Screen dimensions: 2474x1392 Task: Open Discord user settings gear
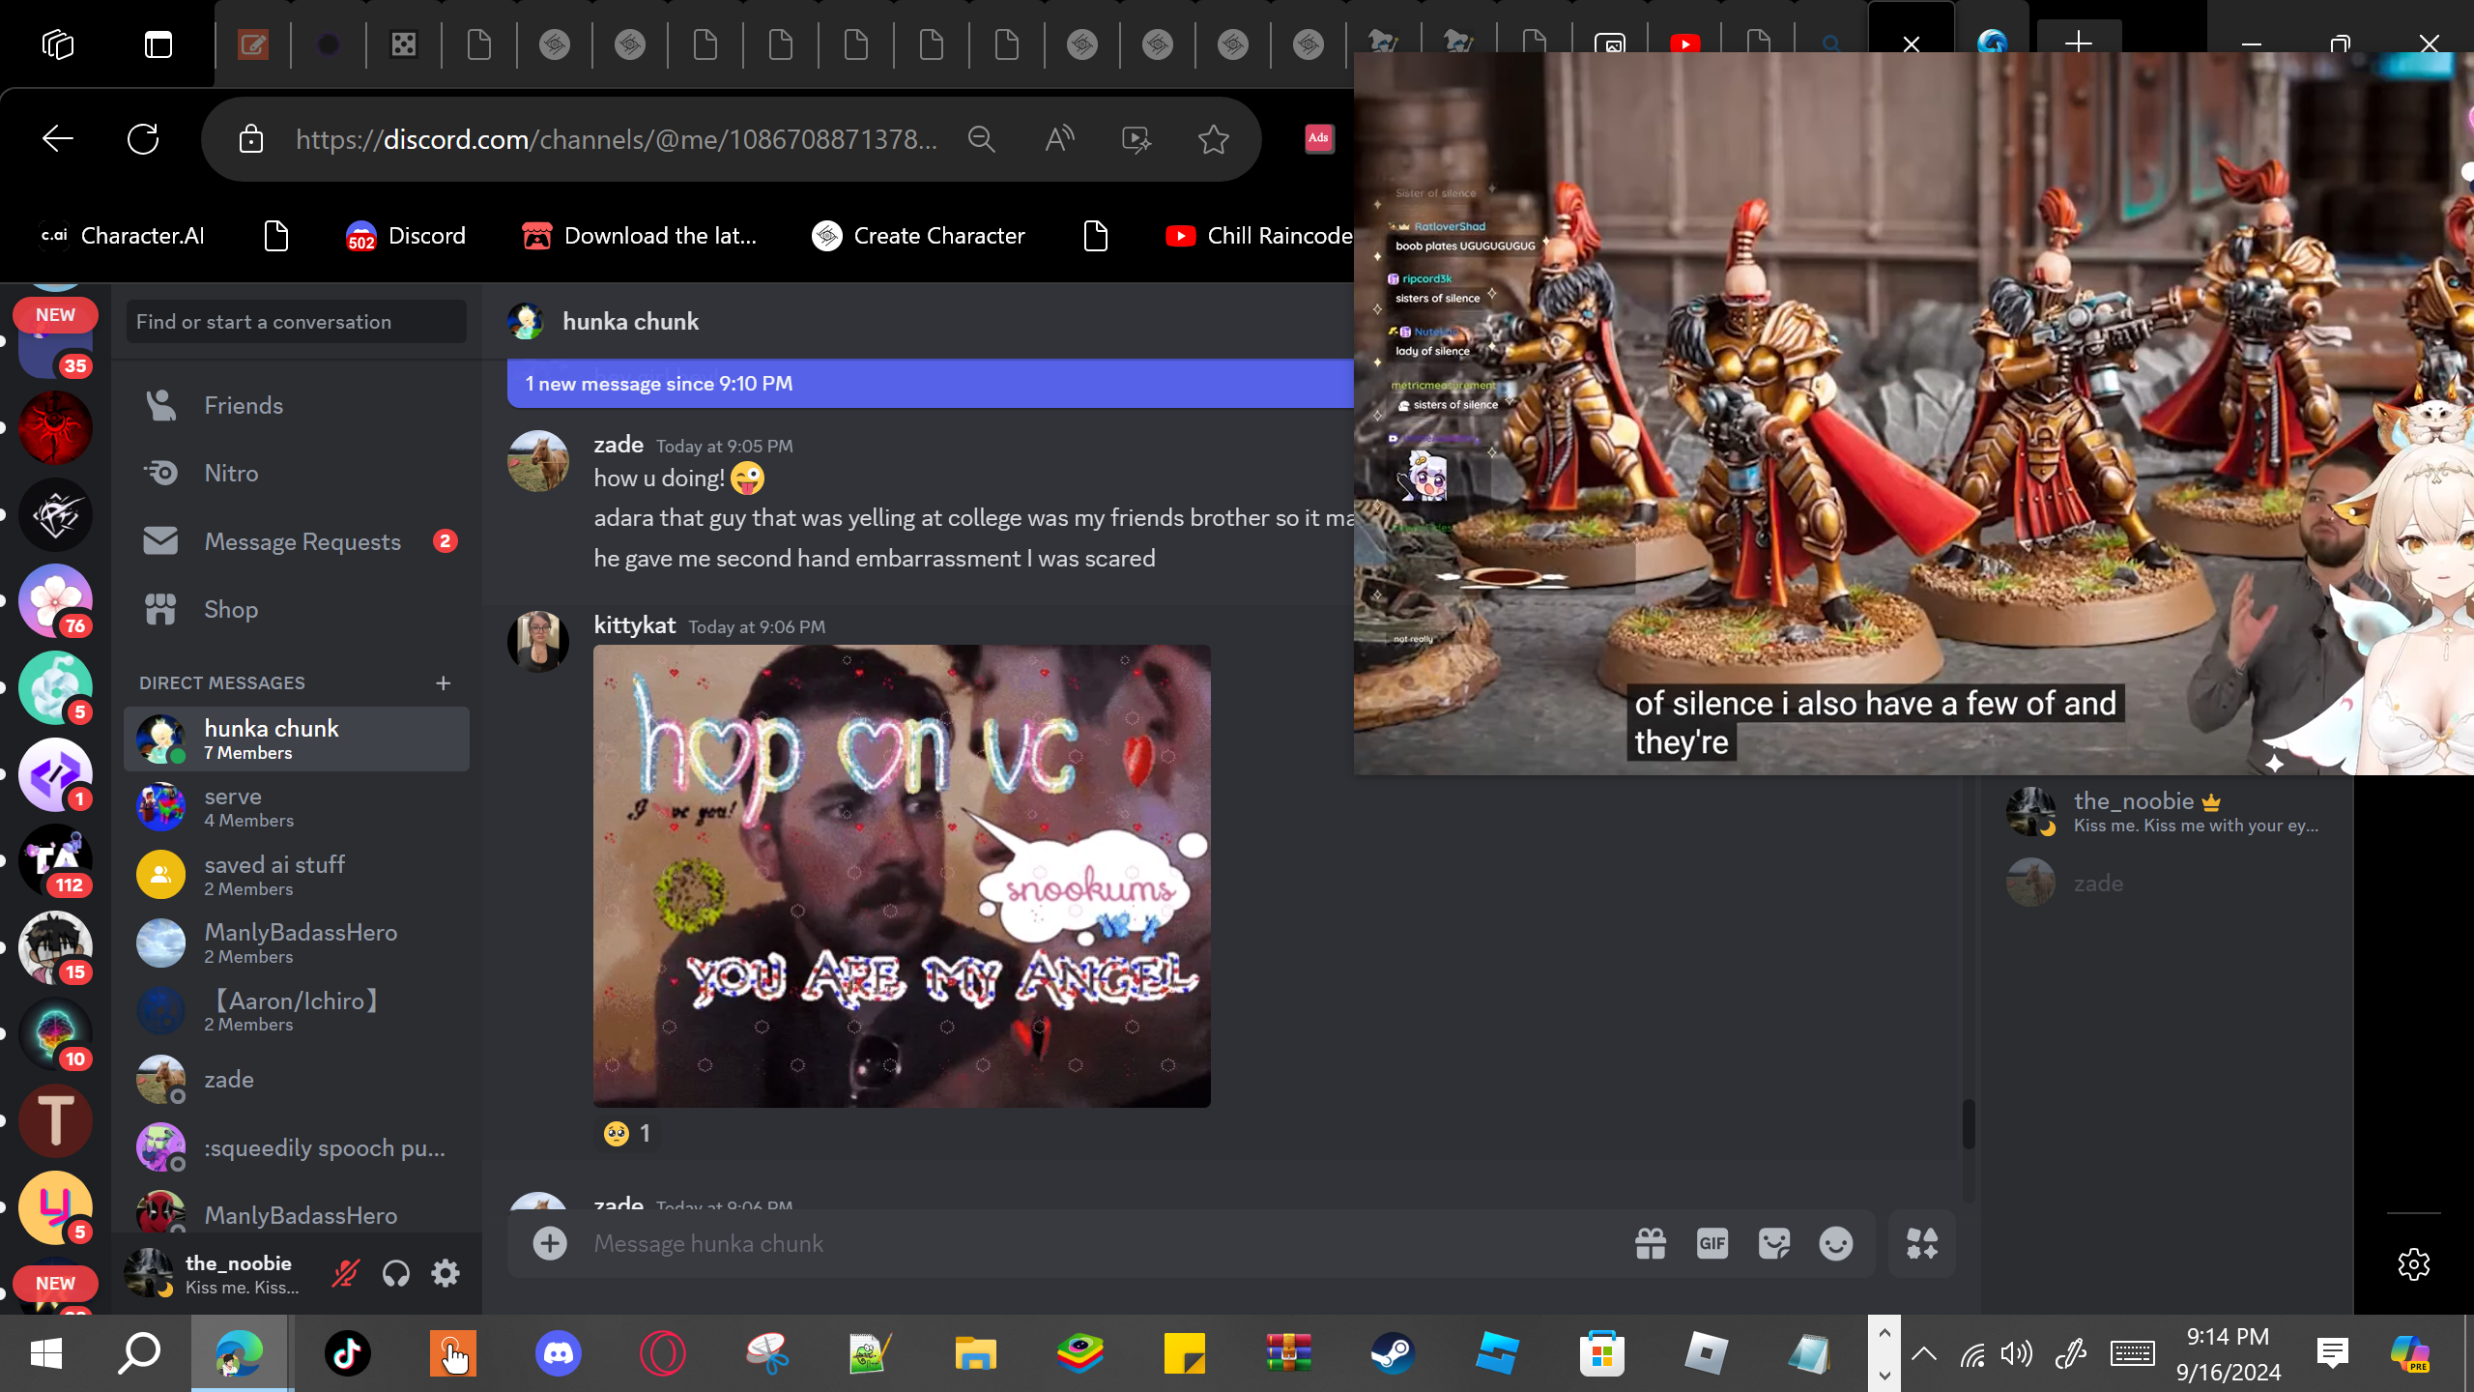tap(446, 1274)
